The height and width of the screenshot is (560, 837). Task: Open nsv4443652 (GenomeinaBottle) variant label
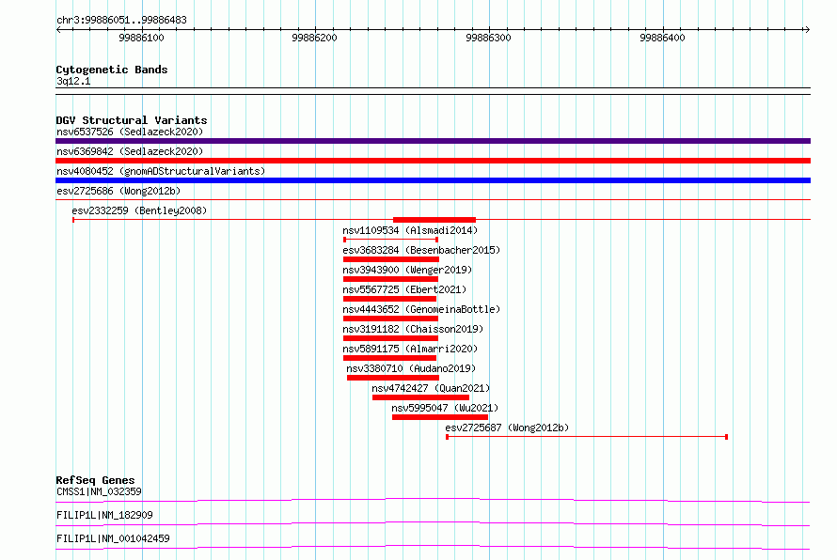pyautogui.click(x=421, y=309)
